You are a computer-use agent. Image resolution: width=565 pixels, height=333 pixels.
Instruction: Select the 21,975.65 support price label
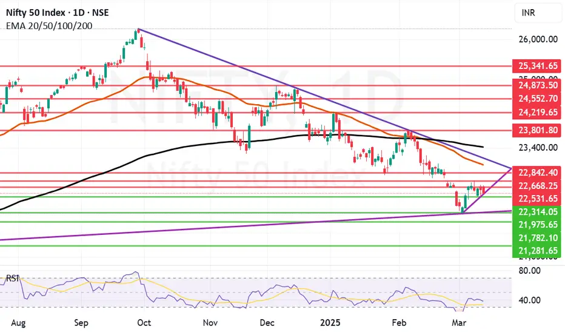[537, 225]
